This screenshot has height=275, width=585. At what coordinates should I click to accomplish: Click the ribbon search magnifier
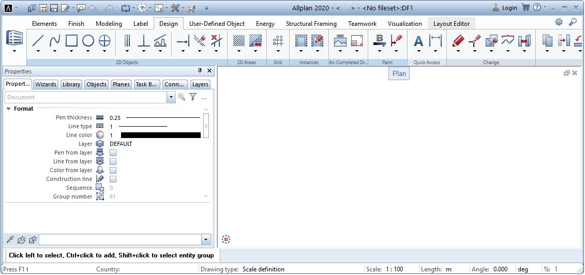click(x=573, y=22)
